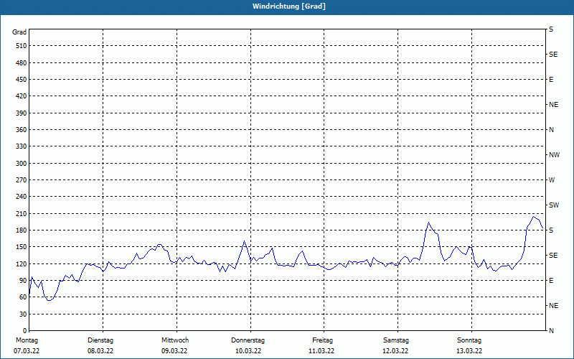Click the 420 y-axis value

22,96
